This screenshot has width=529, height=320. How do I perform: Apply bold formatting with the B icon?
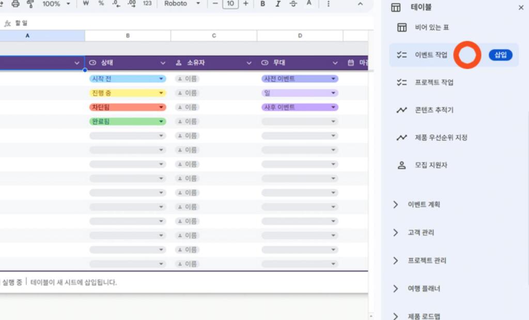click(x=263, y=4)
